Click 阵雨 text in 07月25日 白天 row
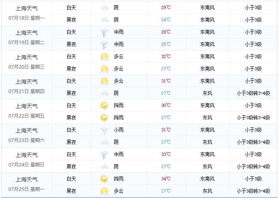 tap(118, 179)
